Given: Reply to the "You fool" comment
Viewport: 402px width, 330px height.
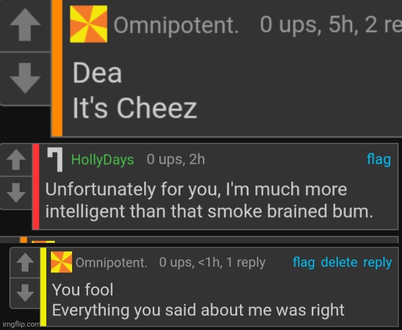Looking at the screenshot, I should point(378,263).
